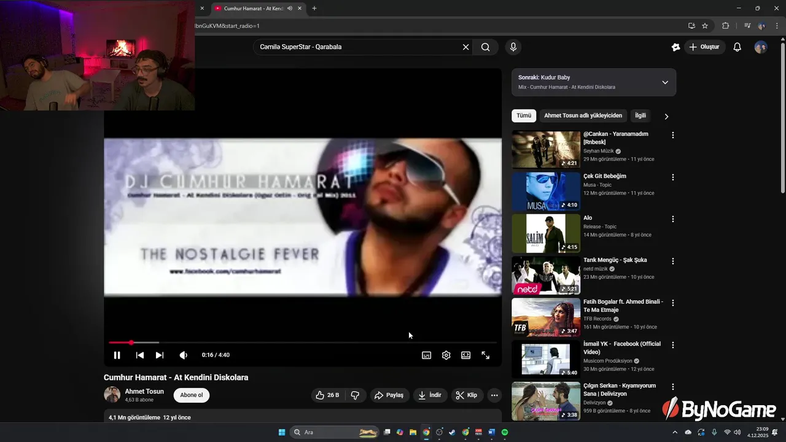Open the Alo video title
The height and width of the screenshot is (442, 786).
[x=588, y=218]
